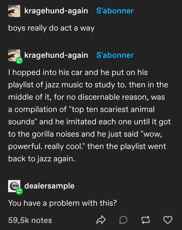Open kragehund-again username above "boys really do act"
Screen dimensions: 182x230
[56, 11]
